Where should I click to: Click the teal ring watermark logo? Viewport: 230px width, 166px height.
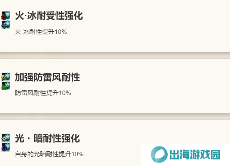(159, 154)
